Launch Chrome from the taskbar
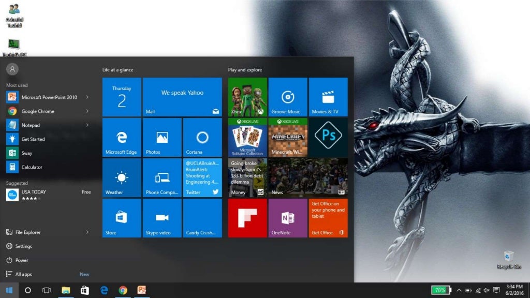The height and width of the screenshot is (298, 530). coord(123,290)
